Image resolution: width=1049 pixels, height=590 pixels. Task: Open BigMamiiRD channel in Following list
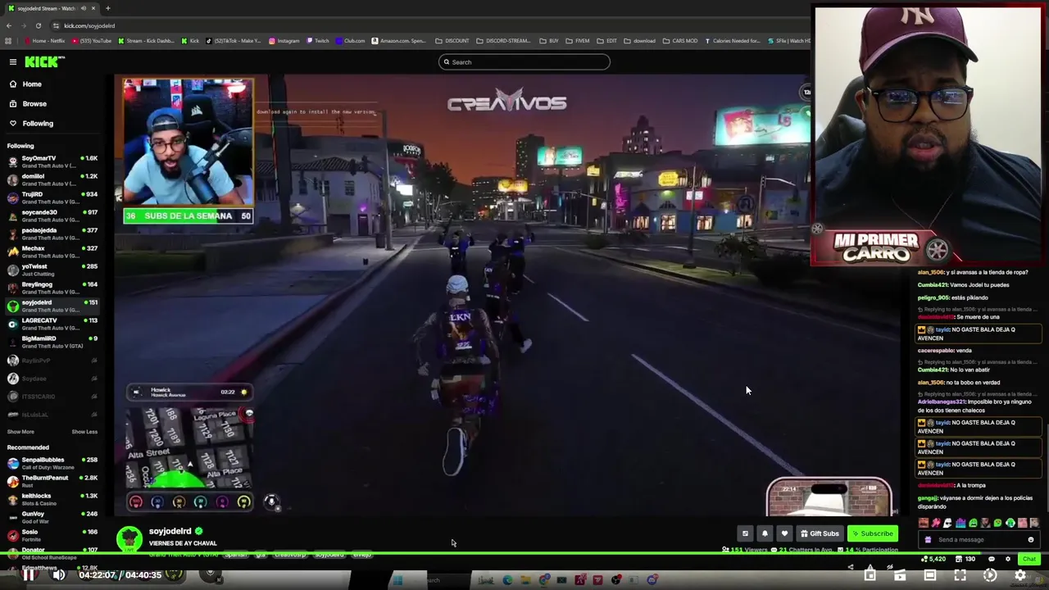click(x=52, y=342)
